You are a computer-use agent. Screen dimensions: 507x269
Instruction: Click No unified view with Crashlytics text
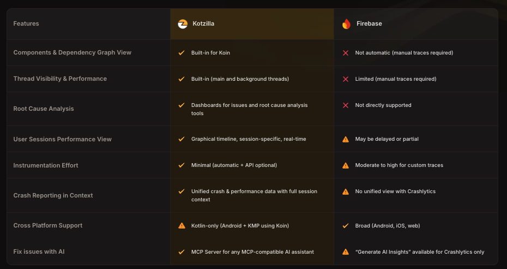(395, 192)
